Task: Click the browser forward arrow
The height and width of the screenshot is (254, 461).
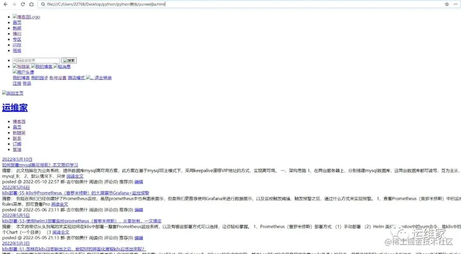Action: pyautogui.click(x=14, y=4)
